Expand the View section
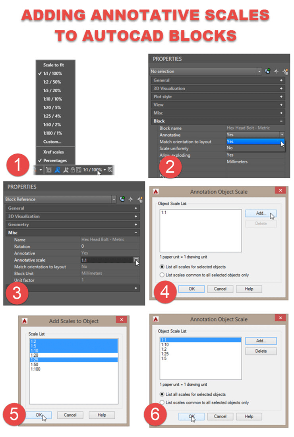 [x=281, y=105]
